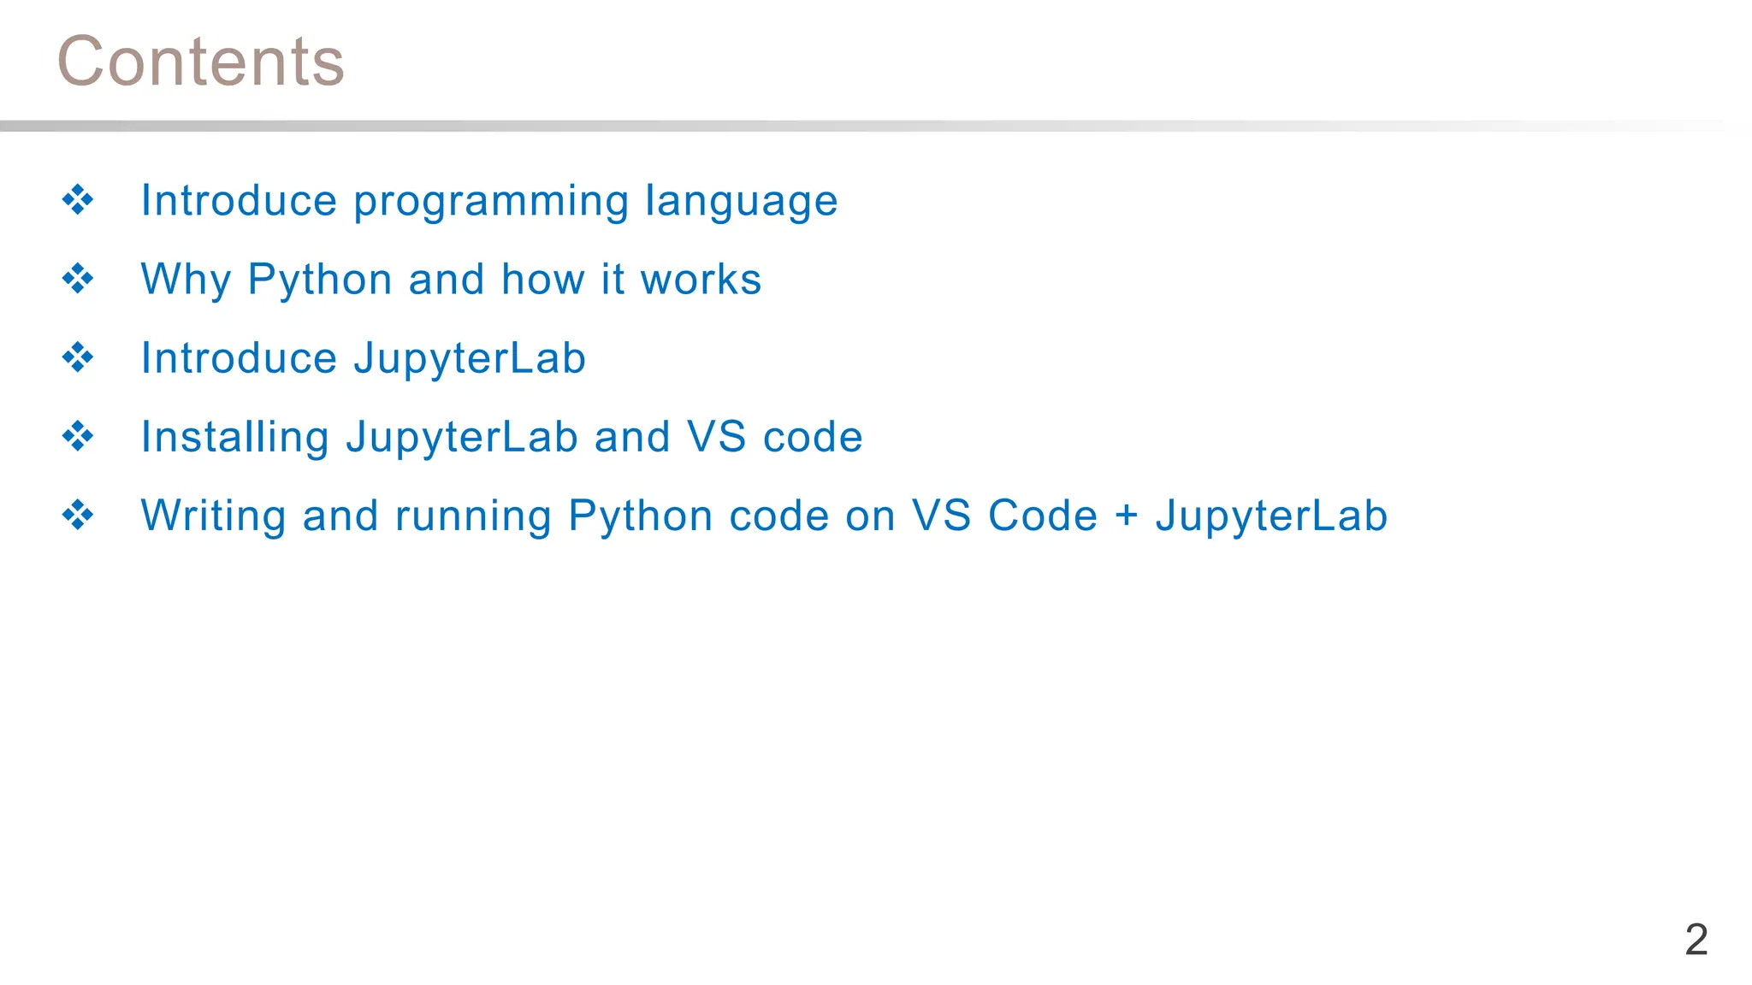Click the word Installing in the fourth bullet
1752x985 pixels.
(x=235, y=438)
